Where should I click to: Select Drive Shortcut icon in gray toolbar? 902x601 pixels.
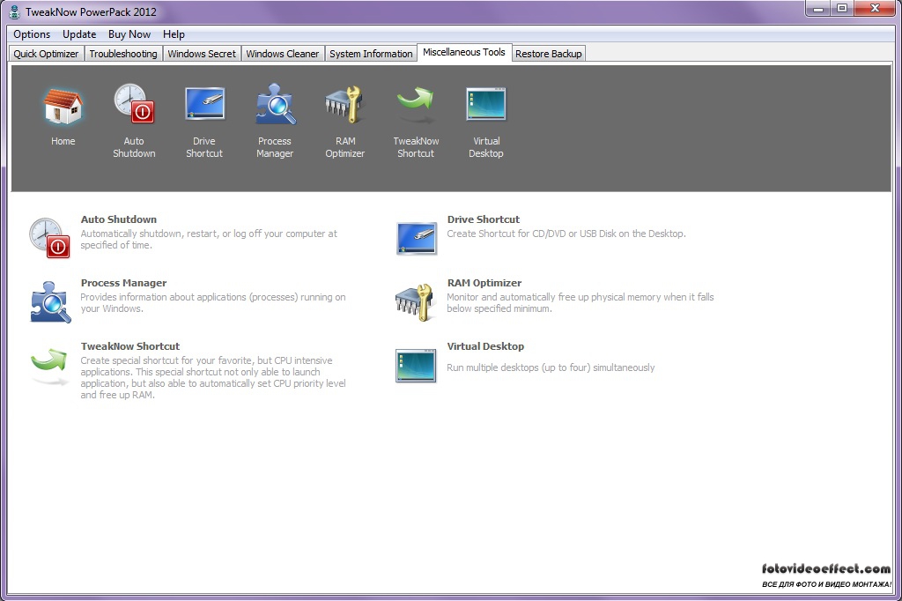pyautogui.click(x=204, y=104)
